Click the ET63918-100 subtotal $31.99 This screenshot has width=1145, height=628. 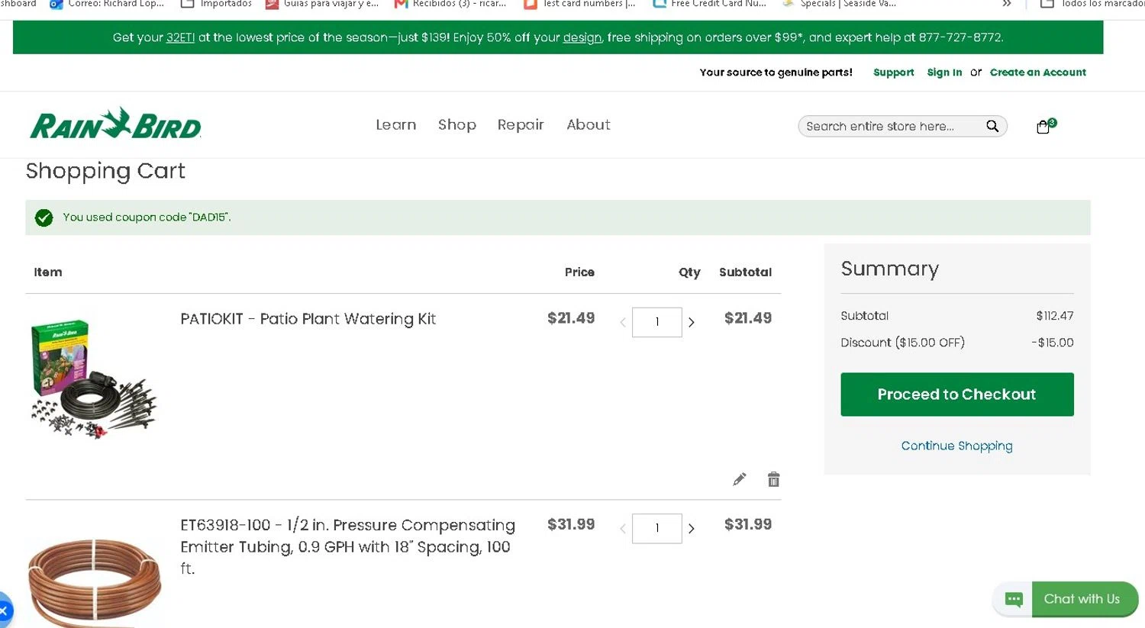click(748, 524)
